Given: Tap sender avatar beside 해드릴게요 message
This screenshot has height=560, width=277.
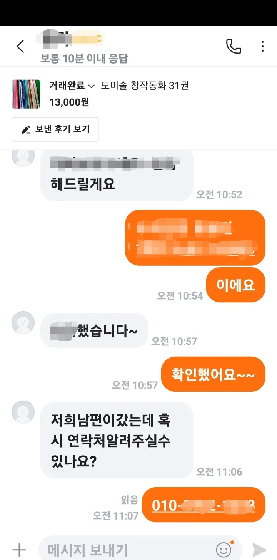Looking at the screenshot, I should (23, 156).
